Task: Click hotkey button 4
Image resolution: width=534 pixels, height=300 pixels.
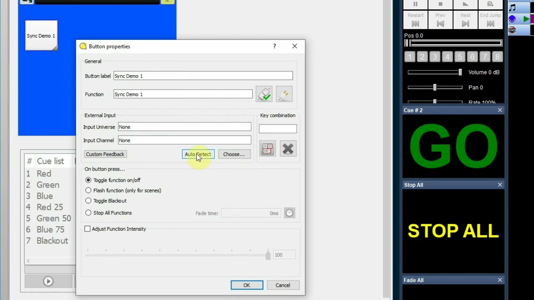Action: [x=447, y=57]
